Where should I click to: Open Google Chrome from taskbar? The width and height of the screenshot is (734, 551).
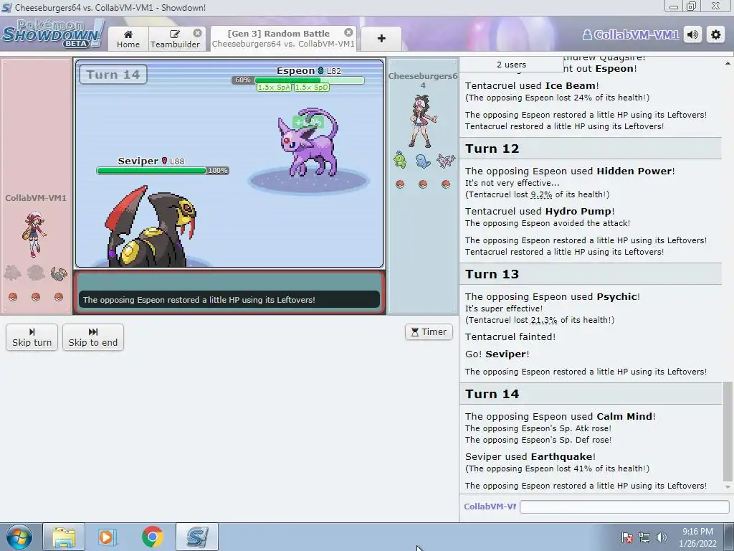[x=152, y=537]
